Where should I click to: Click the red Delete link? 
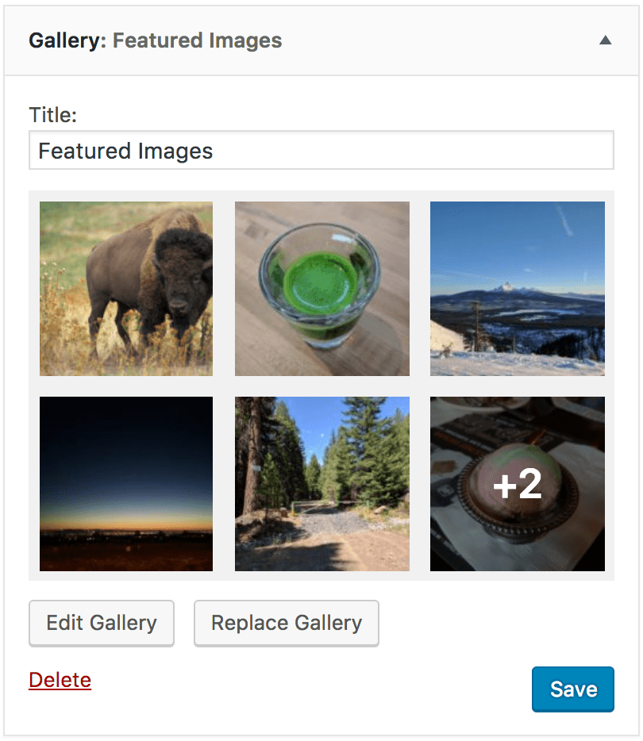(60, 680)
